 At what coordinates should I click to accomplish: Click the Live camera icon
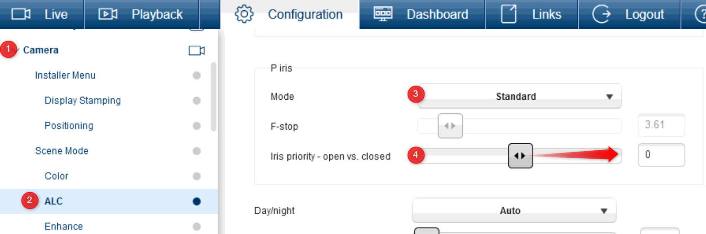pyautogui.click(x=21, y=14)
